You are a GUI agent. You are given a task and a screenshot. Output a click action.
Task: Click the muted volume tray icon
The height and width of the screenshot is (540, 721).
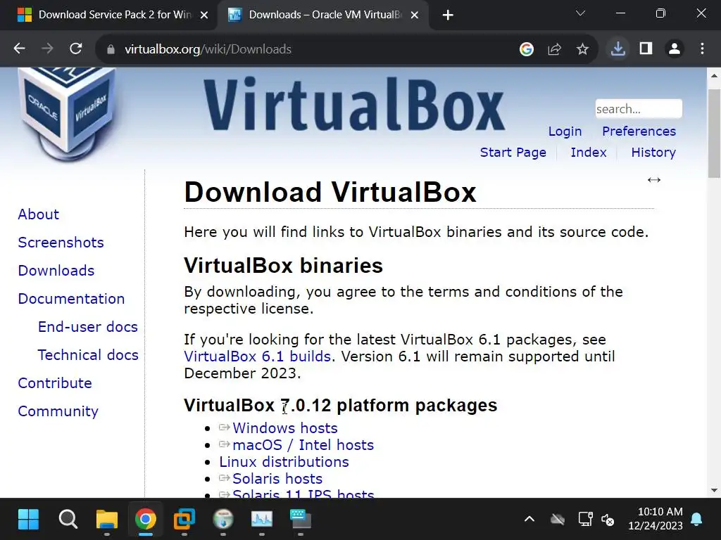point(608,520)
